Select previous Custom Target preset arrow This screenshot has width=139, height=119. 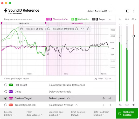(x=104, y=98)
